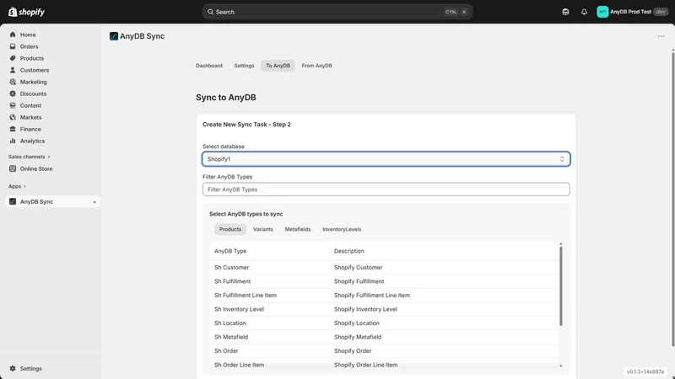Screen dimensions: 675x379
Task: Switch to the Settings tab in AnyDB Sync
Action: coord(244,66)
